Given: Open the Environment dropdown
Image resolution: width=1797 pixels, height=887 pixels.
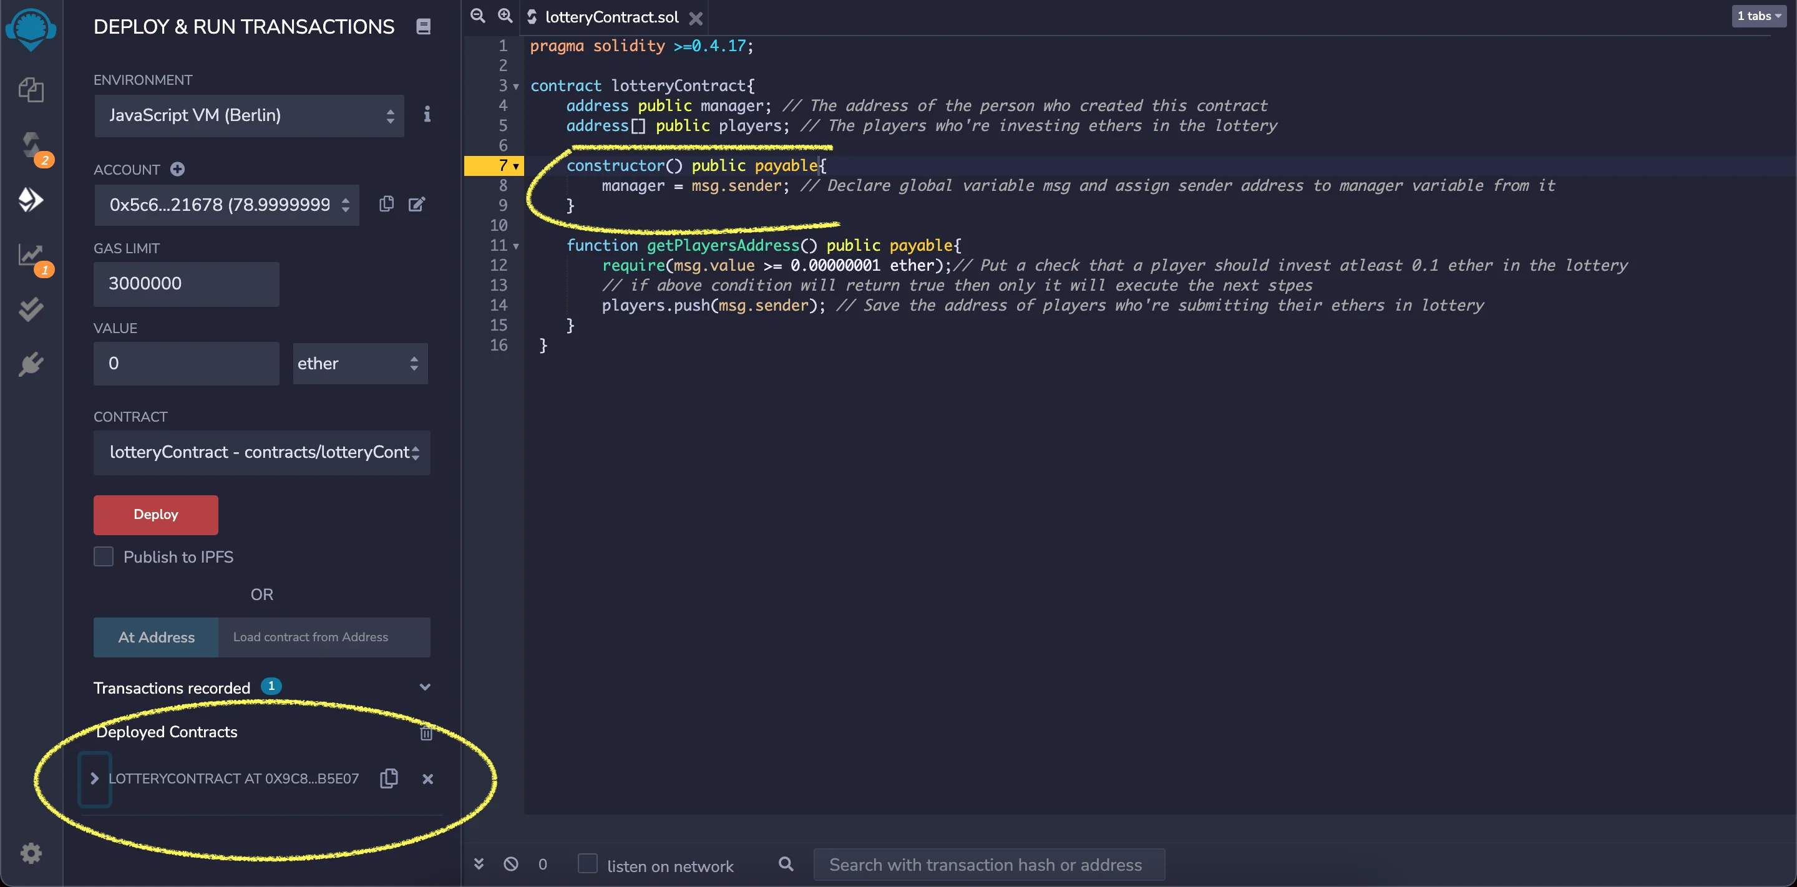Looking at the screenshot, I should point(249,115).
